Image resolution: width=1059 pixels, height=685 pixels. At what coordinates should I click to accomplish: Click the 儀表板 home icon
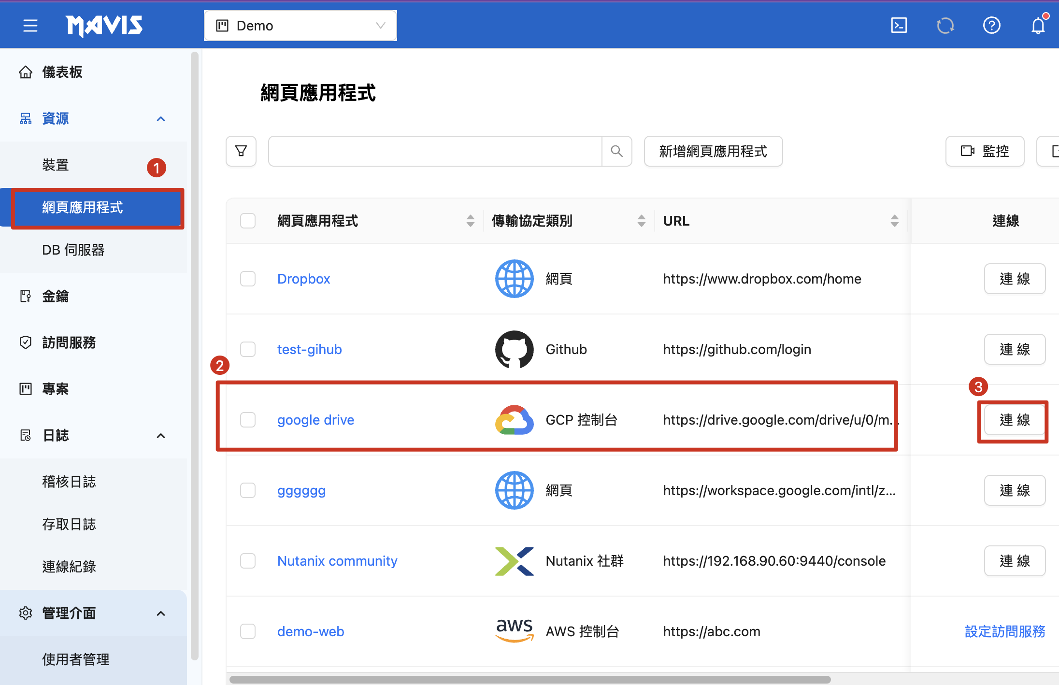(x=26, y=72)
